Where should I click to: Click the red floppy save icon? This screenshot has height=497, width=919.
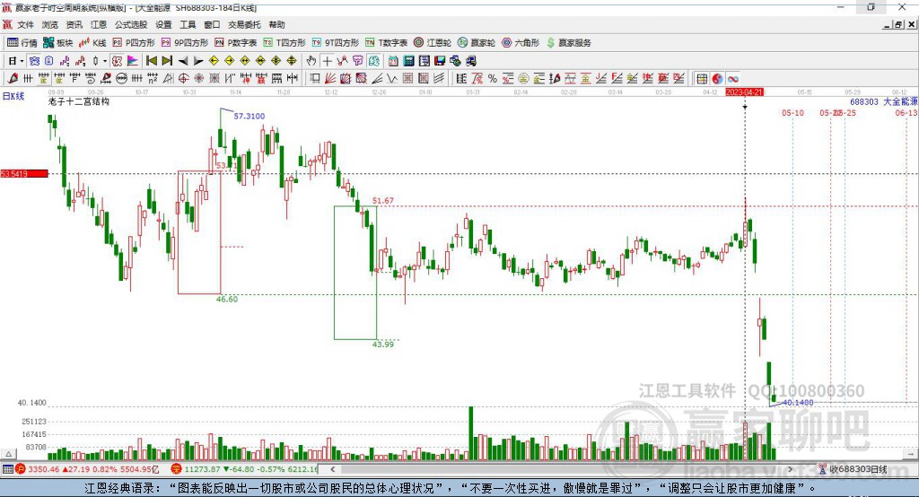tap(440, 61)
